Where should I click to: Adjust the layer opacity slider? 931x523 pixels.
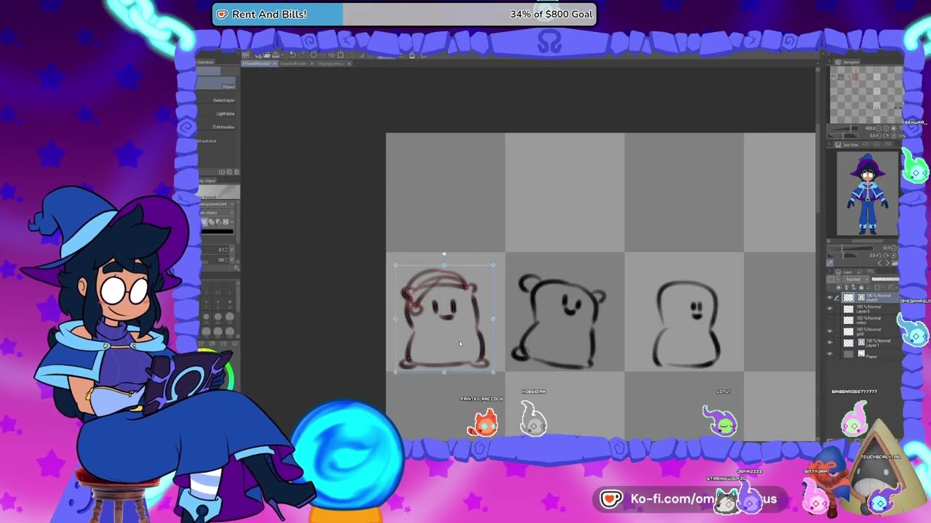885,279
